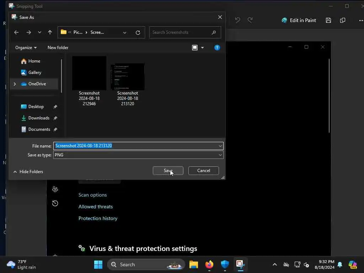364x273 pixels.
Task: Create a New folder
Action: (58, 48)
